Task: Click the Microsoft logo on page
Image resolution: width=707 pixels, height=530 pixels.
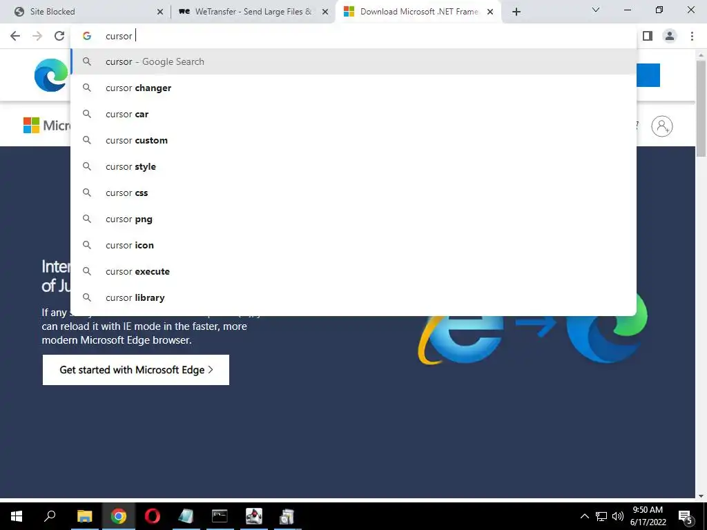Action: tap(47, 126)
